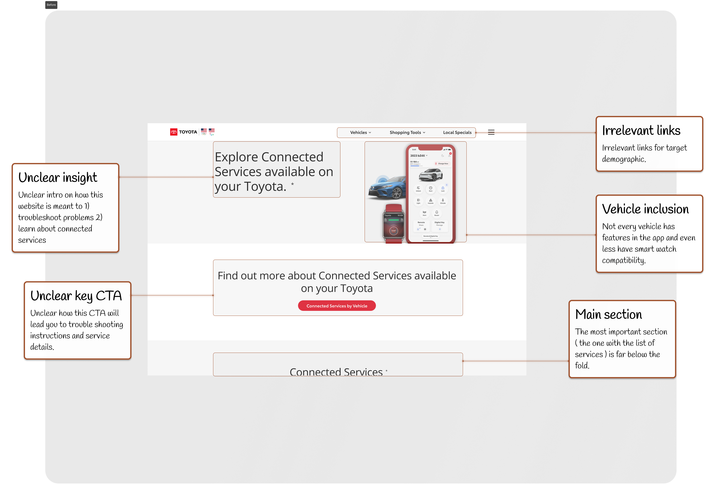Click the 'Unclear key CTA' annotation title
715x494 pixels.
coord(76,296)
